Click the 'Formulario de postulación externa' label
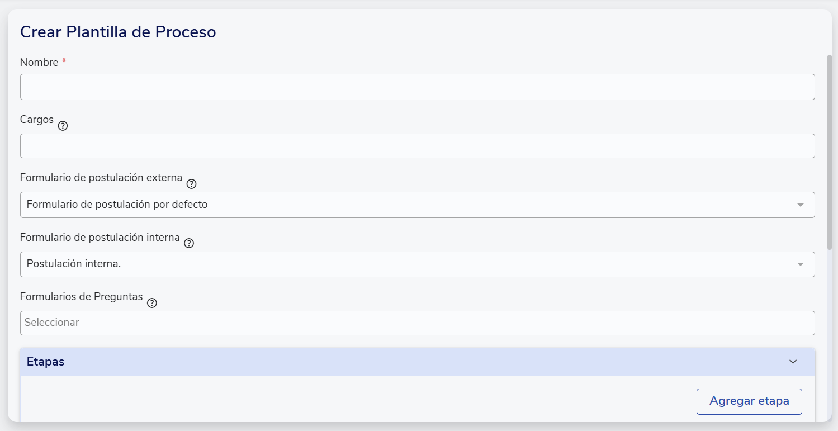The height and width of the screenshot is (431, 838). click(101, 178)
